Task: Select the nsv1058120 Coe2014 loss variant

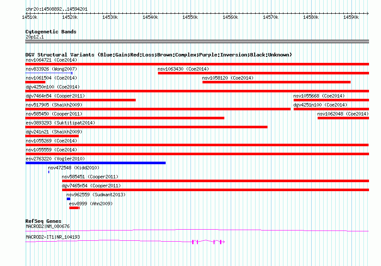Action: coord(276,82)
